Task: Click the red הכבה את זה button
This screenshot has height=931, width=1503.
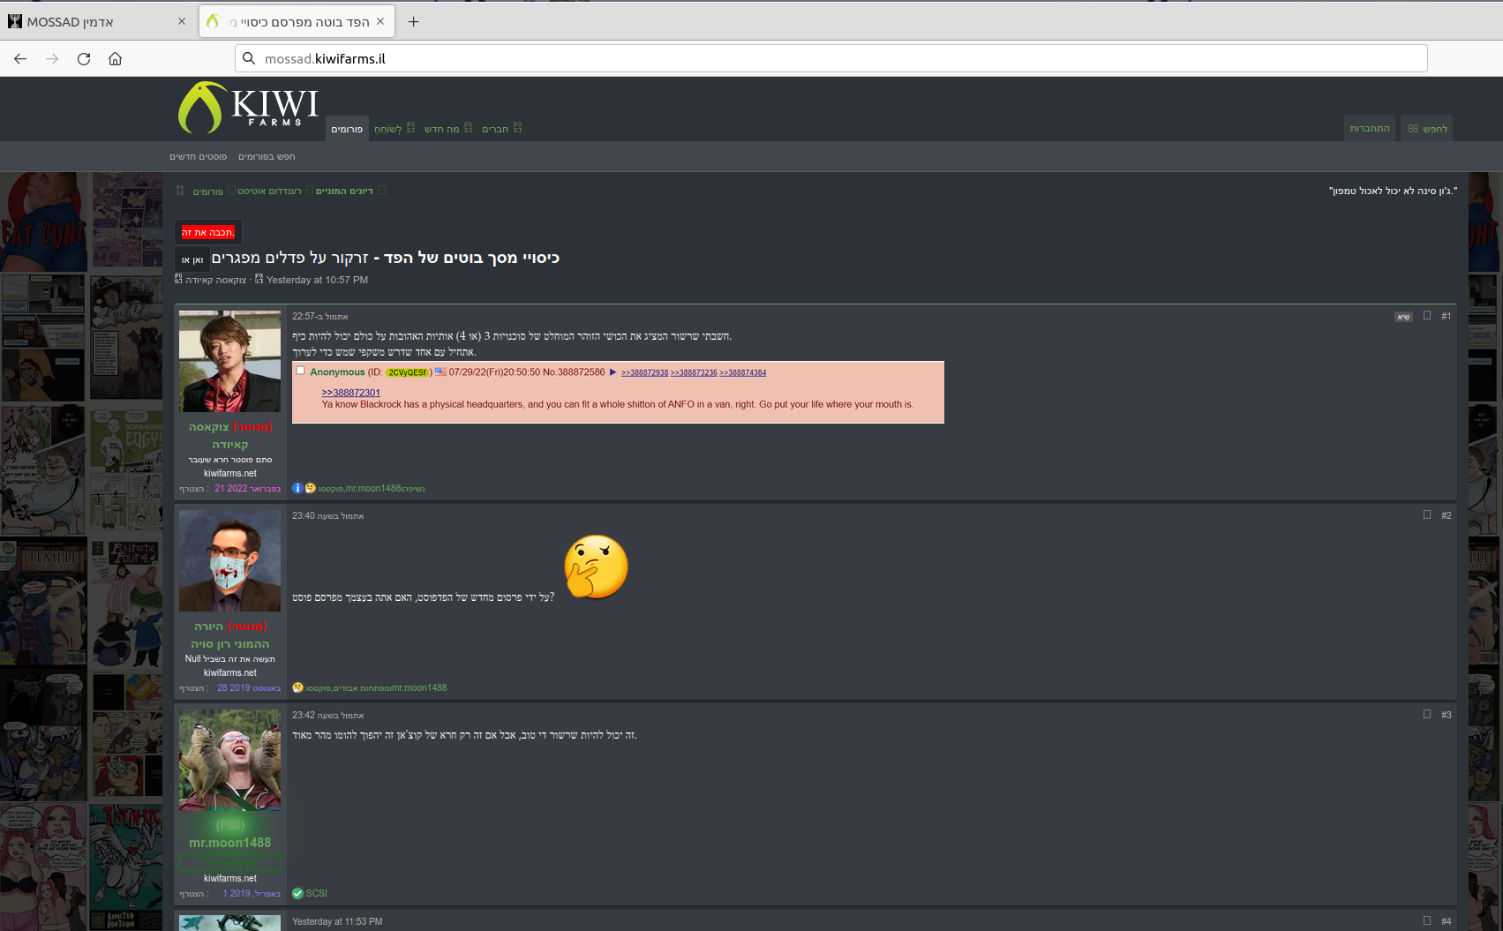Action: 207,232
